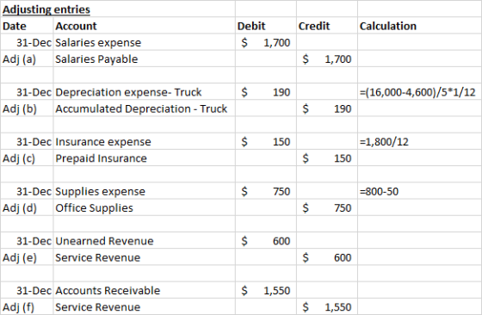482x315 pixels.
Task: Select 31-Dec date beside Supplies expense
Action: pos(27,191)
